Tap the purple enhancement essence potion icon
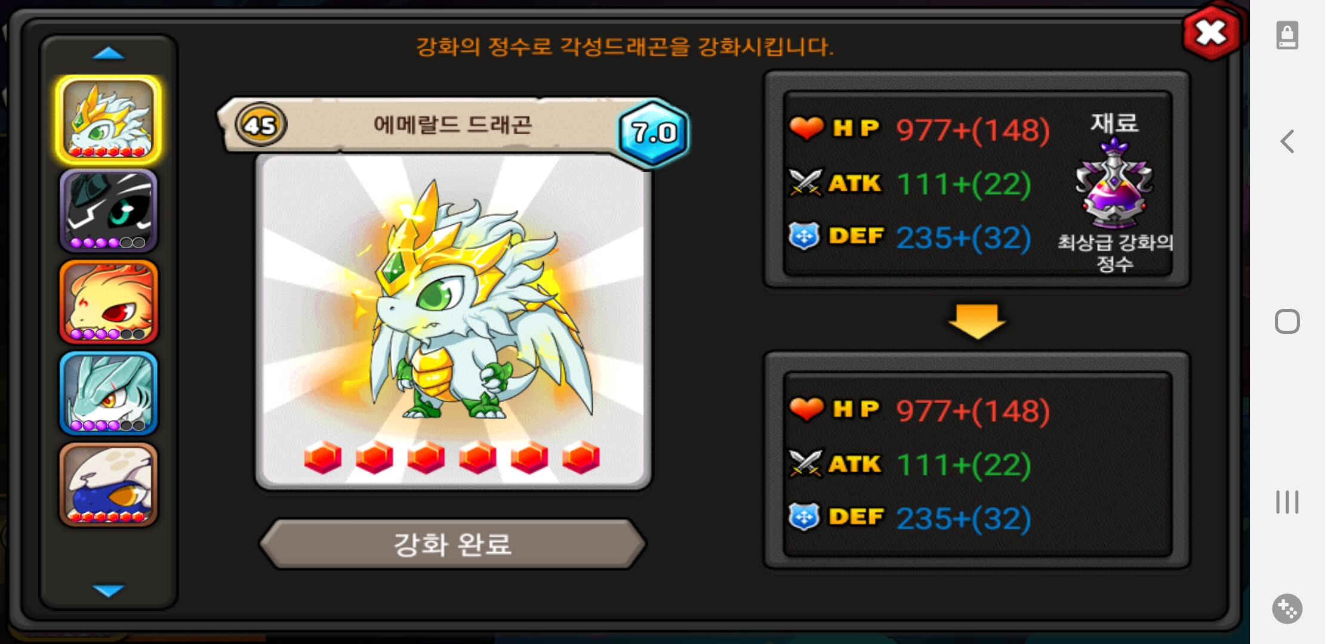Screen dimensions: 1325x644 (1114, 184)
